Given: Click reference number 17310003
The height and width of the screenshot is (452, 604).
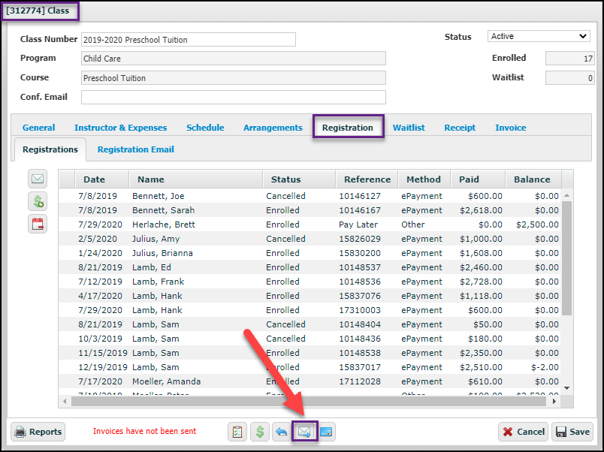Looking at the screenshot, I should click(360, 310).
